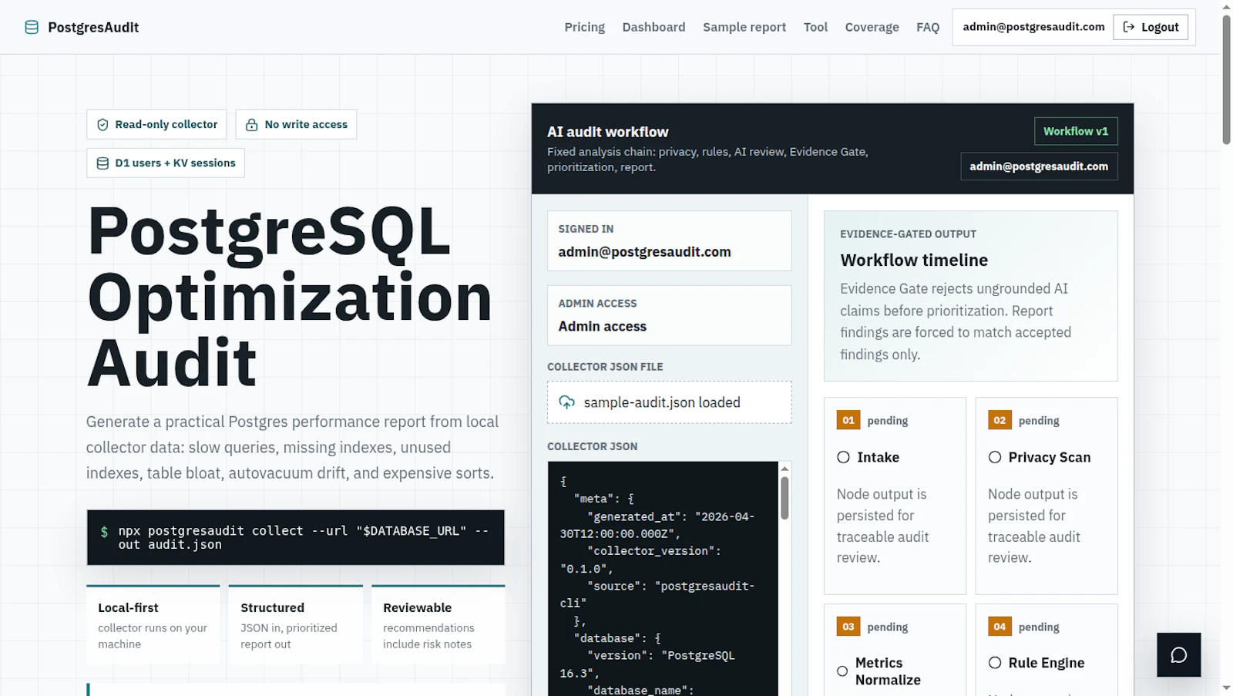Click inside the collector JSON text area
This screenshot has width=1233, height=696.
(663, 578)
